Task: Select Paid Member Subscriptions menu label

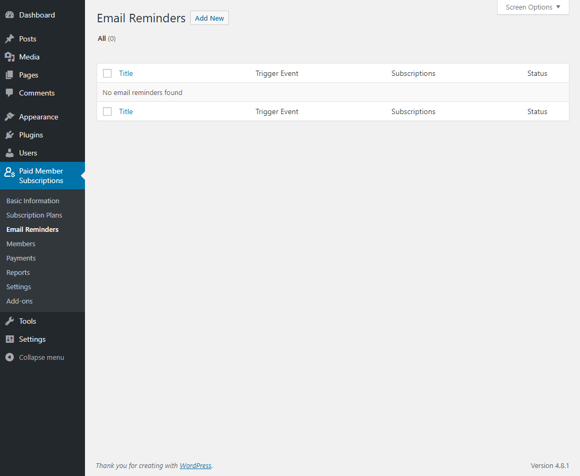Action: [41, 176]
